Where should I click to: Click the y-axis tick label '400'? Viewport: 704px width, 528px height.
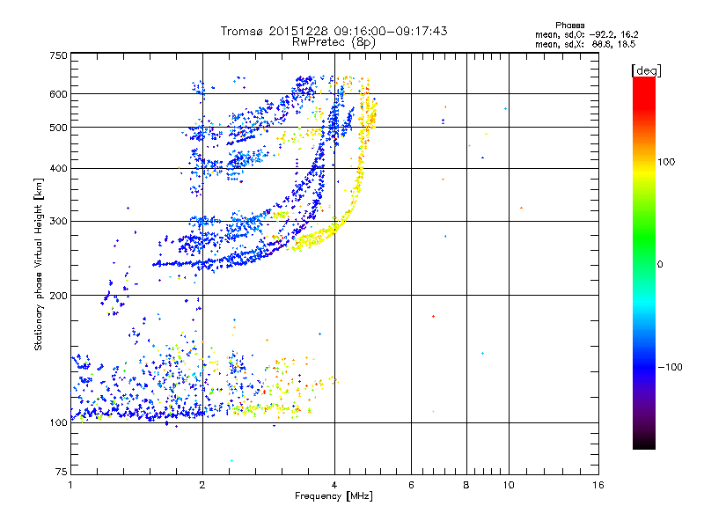[x=58, y=169]
